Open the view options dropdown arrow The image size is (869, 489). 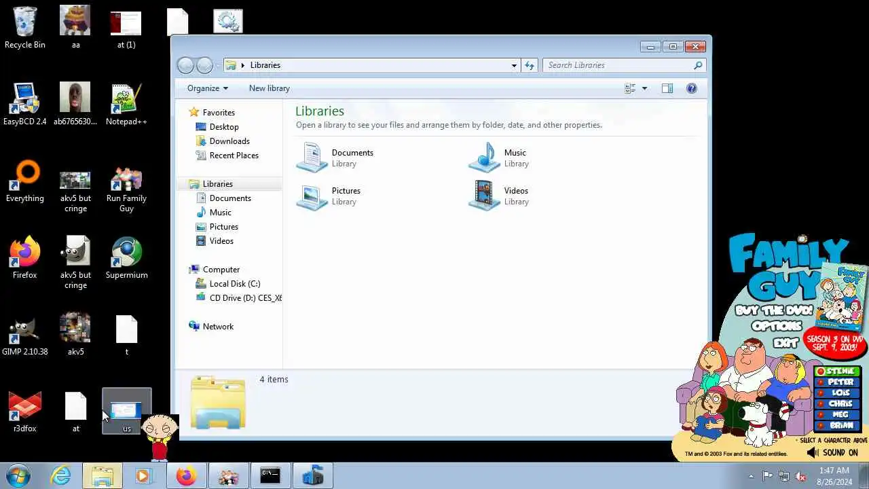pyautogui.click(x=644, y=88)
